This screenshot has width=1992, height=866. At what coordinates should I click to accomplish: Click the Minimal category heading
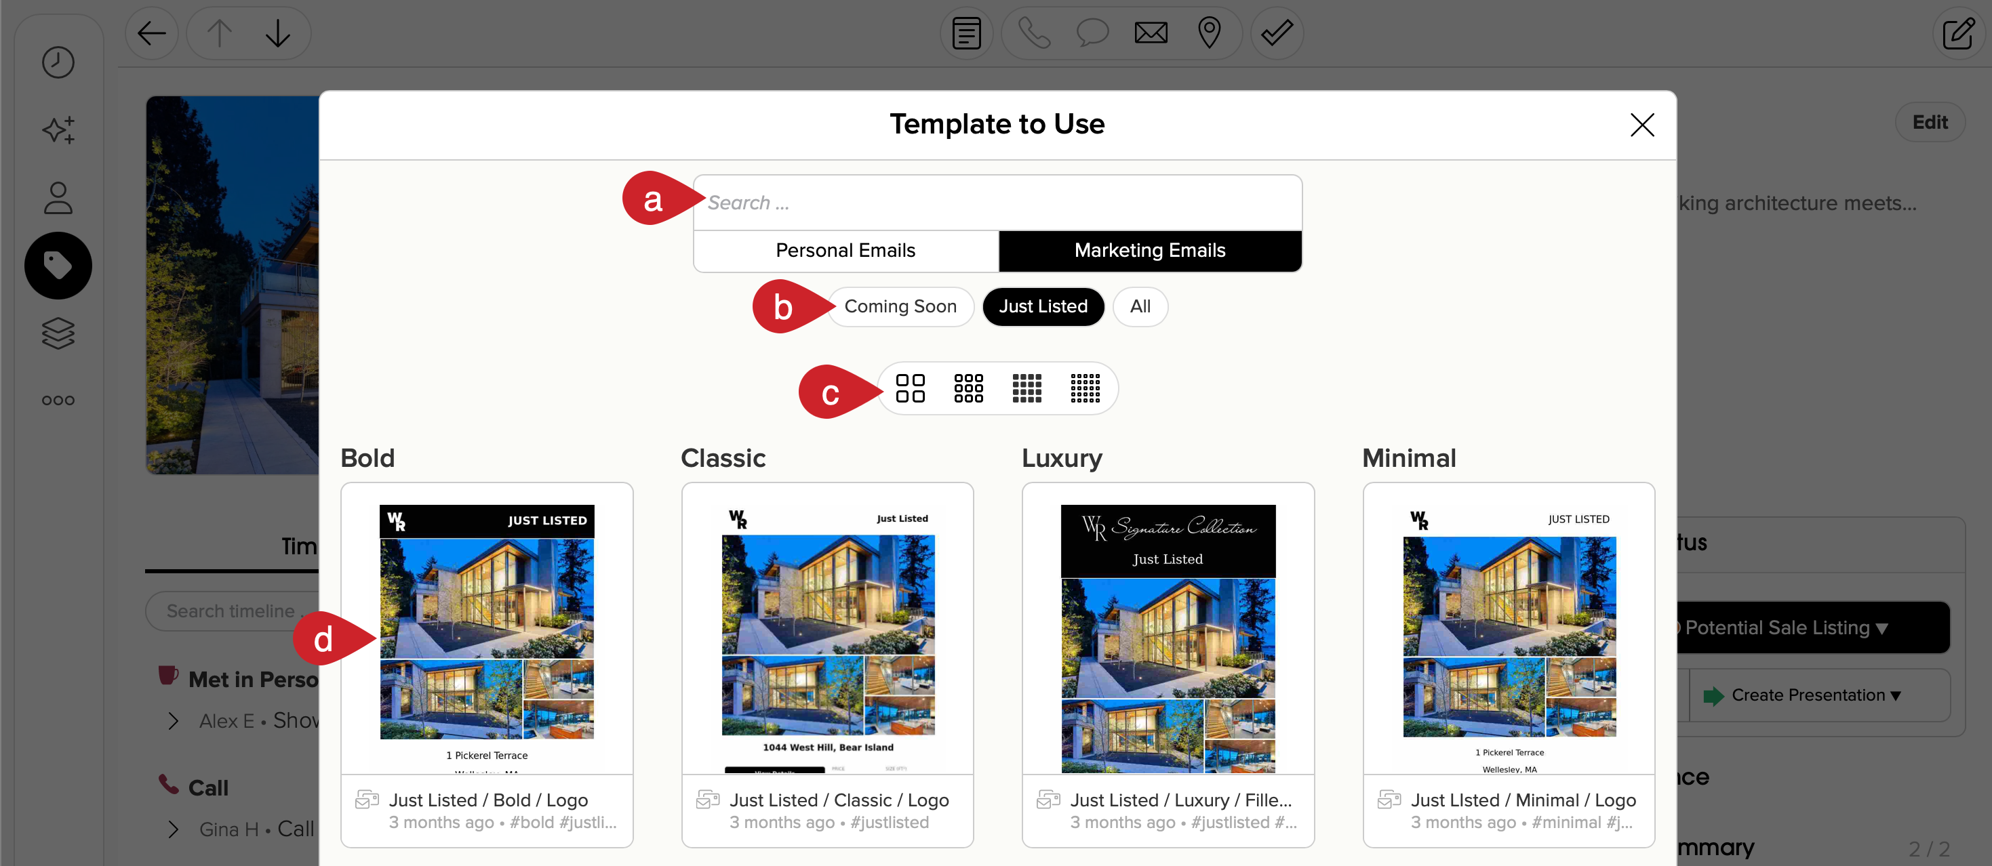[x=1409, y=458]
